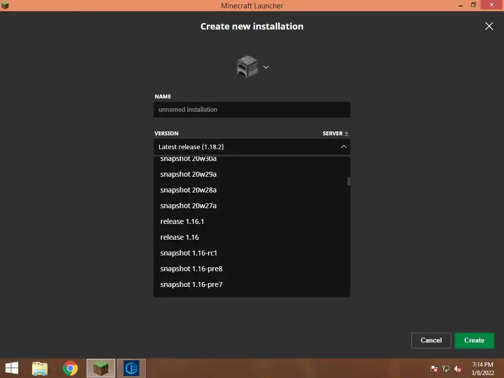
Task: Minimize the Minecraft Launcher window
Action: (460, 5)
